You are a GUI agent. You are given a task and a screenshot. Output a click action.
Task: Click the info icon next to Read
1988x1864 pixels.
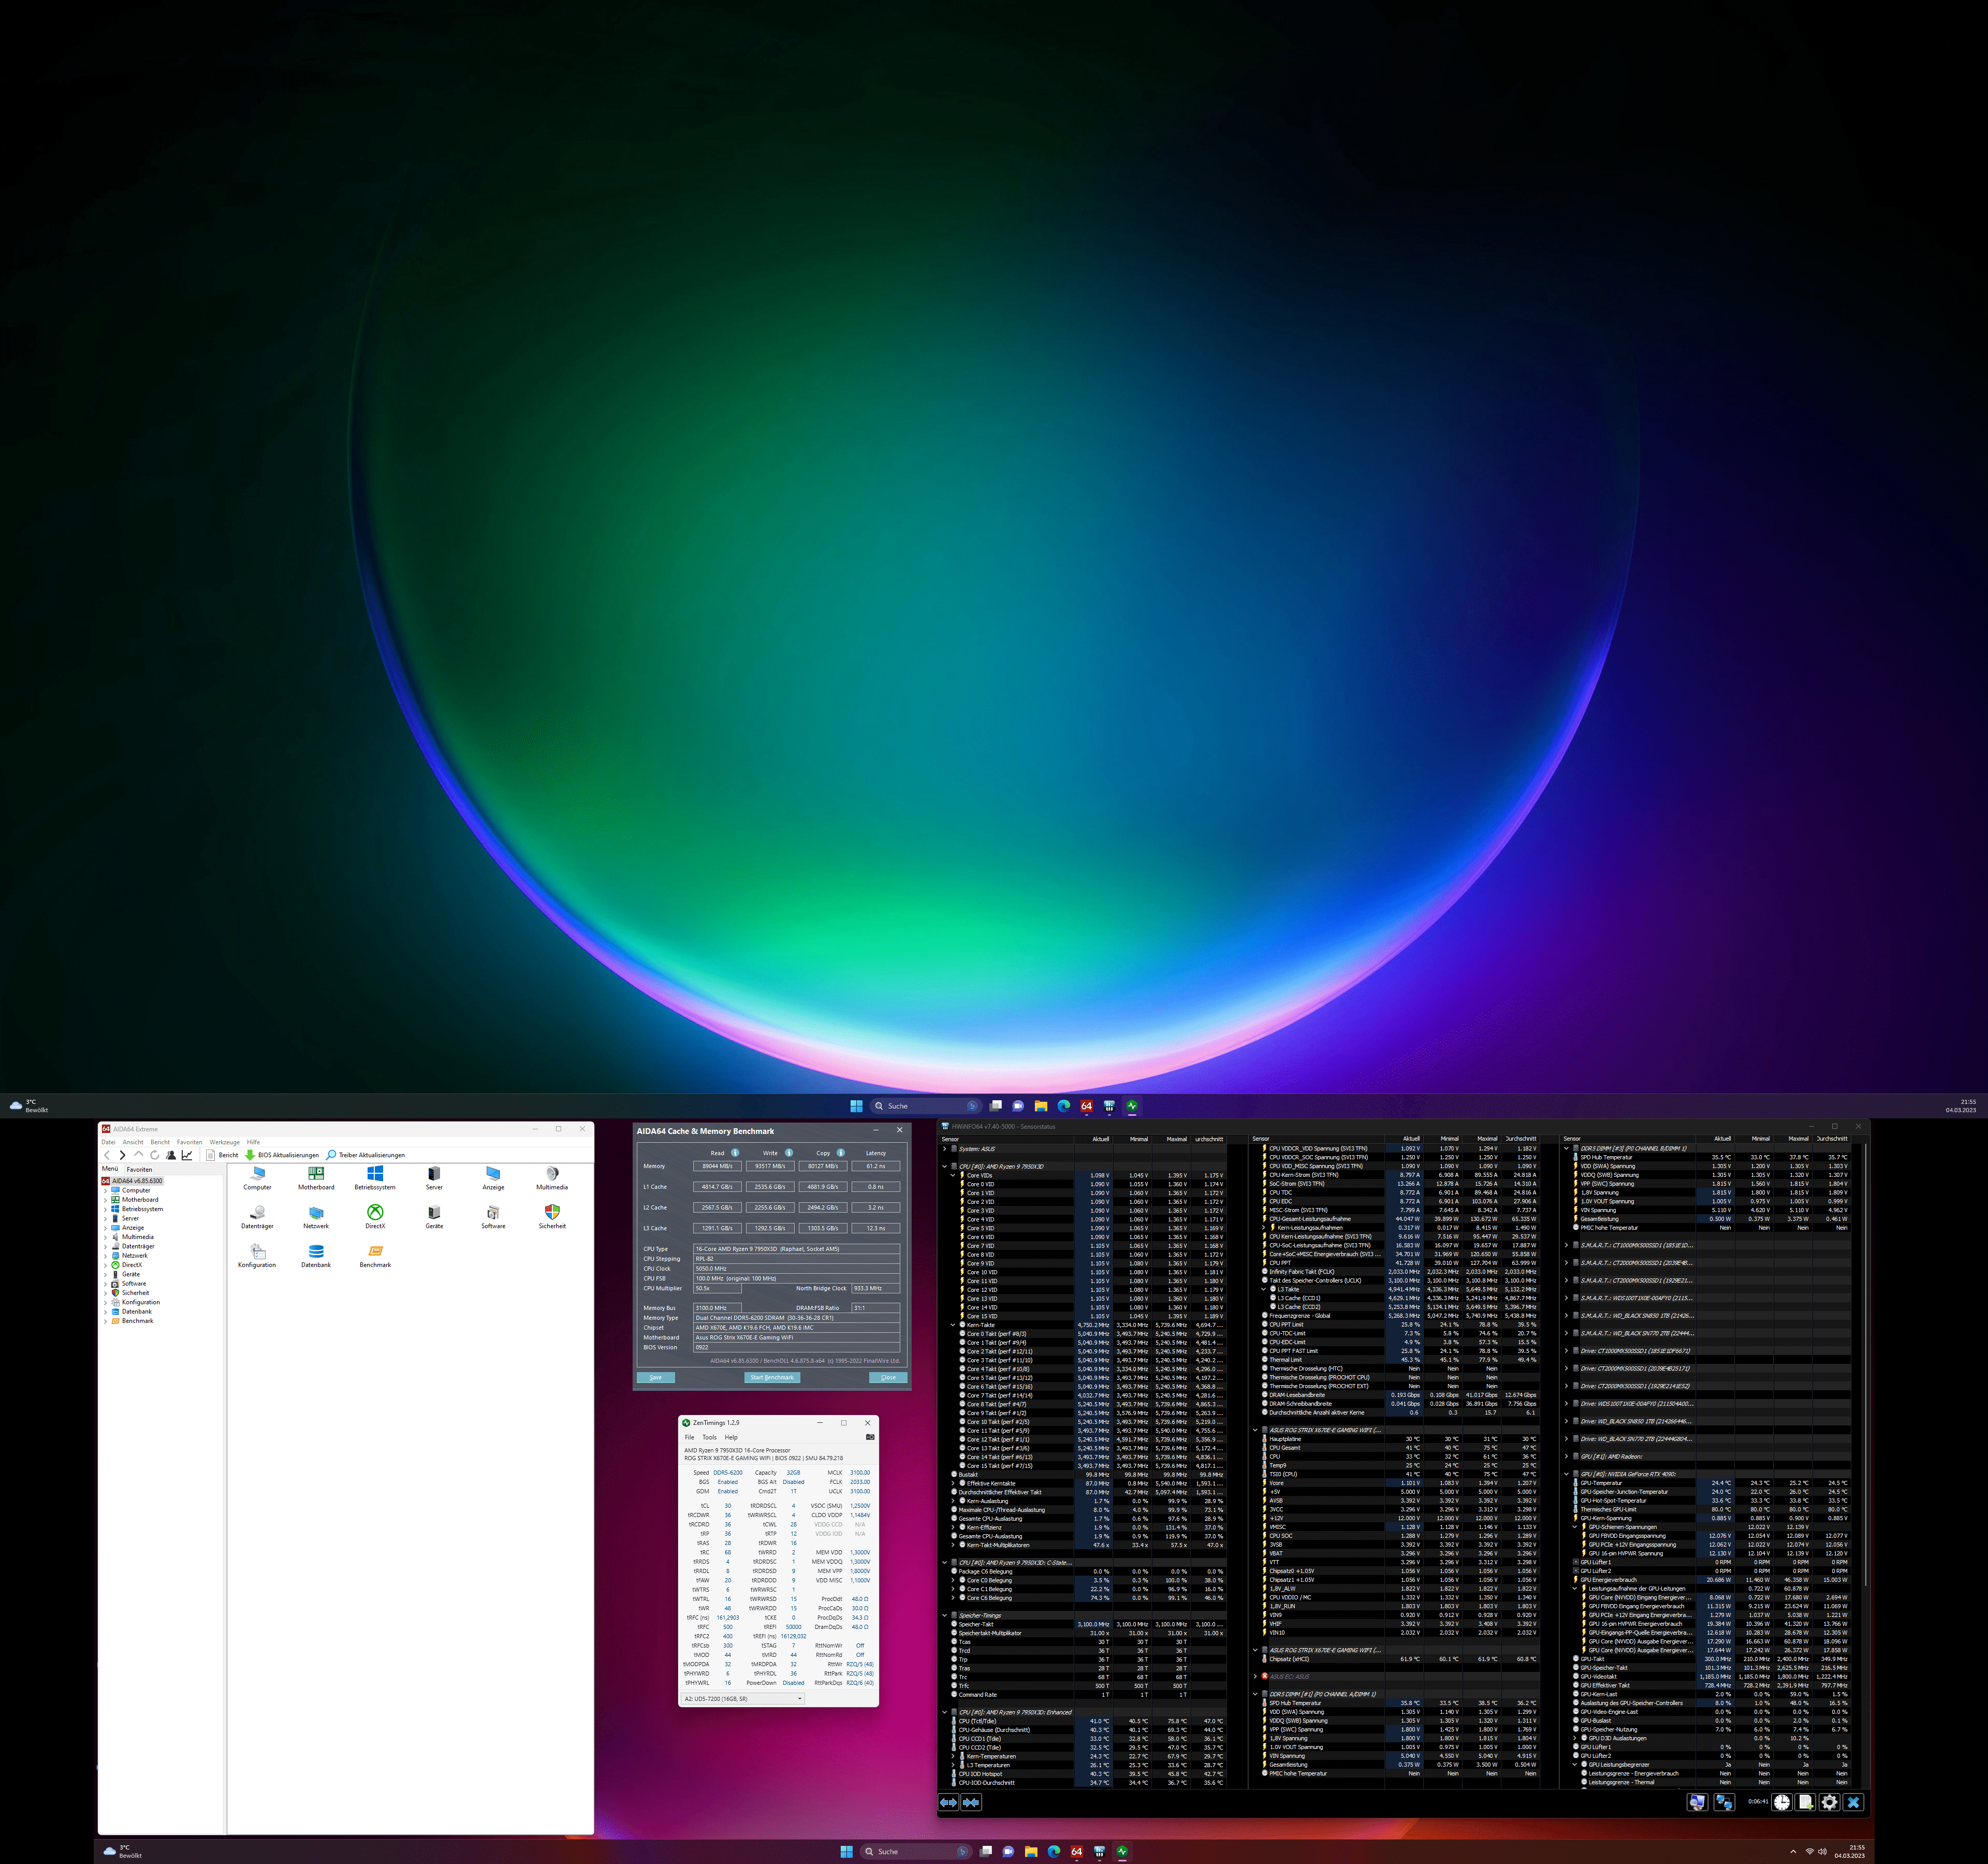click(735, 1153)
